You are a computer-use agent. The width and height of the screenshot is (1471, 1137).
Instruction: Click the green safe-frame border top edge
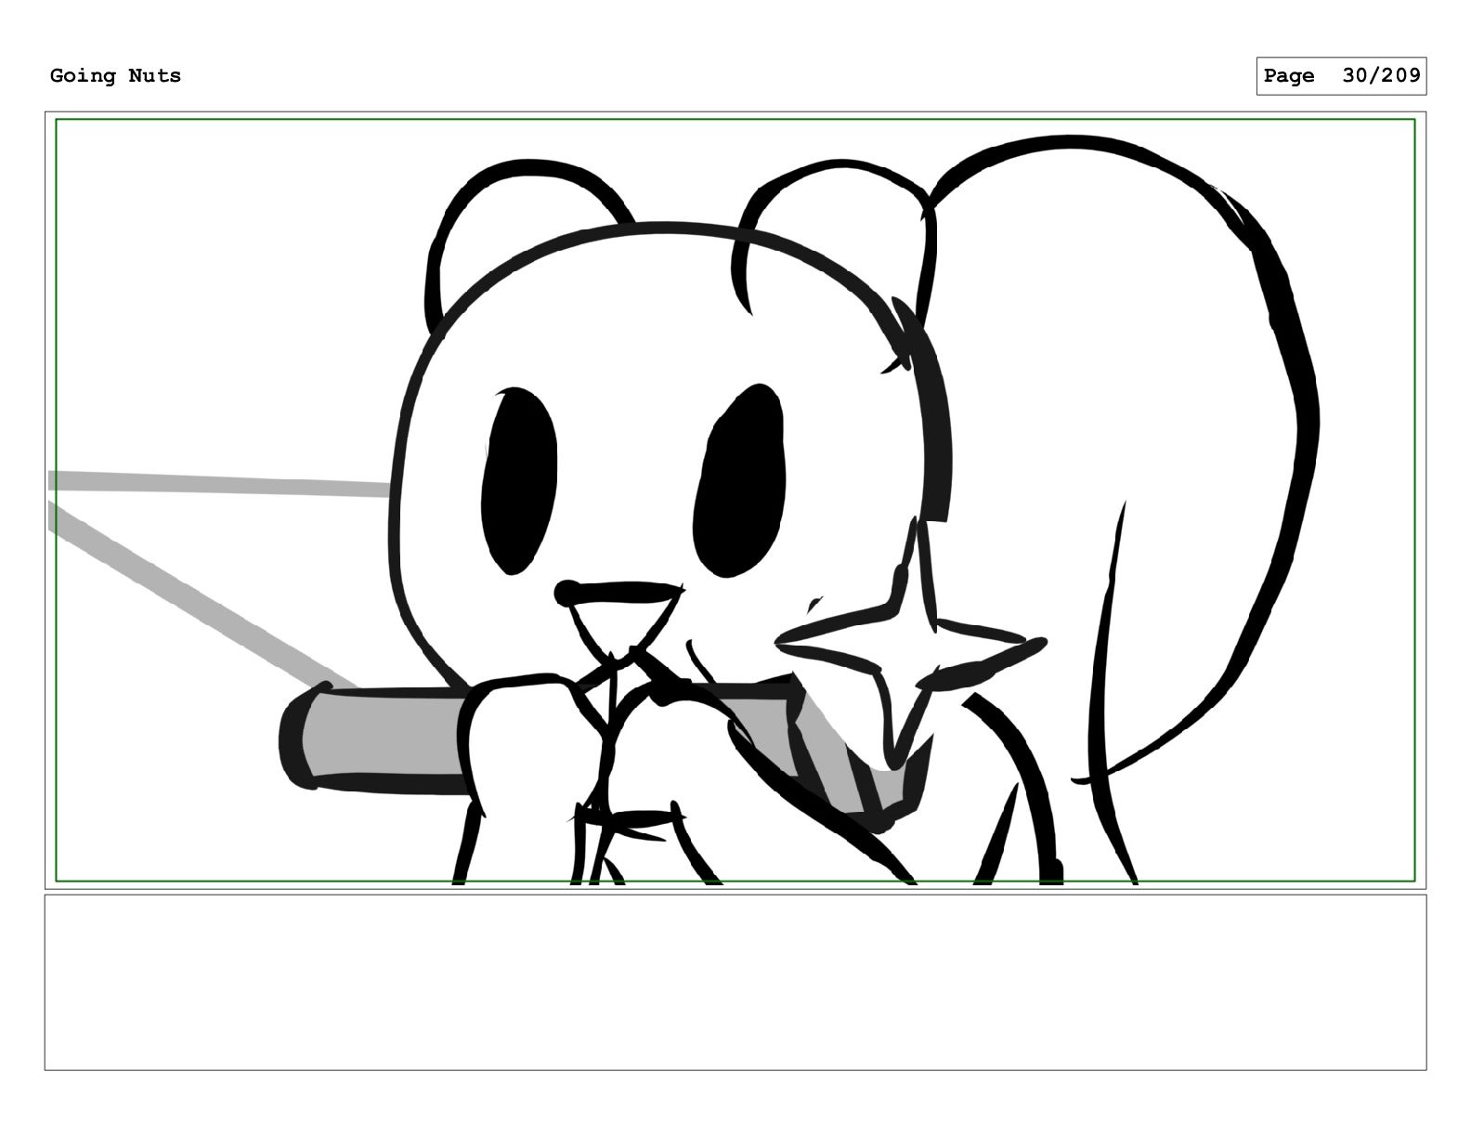[x=735, y=120]
